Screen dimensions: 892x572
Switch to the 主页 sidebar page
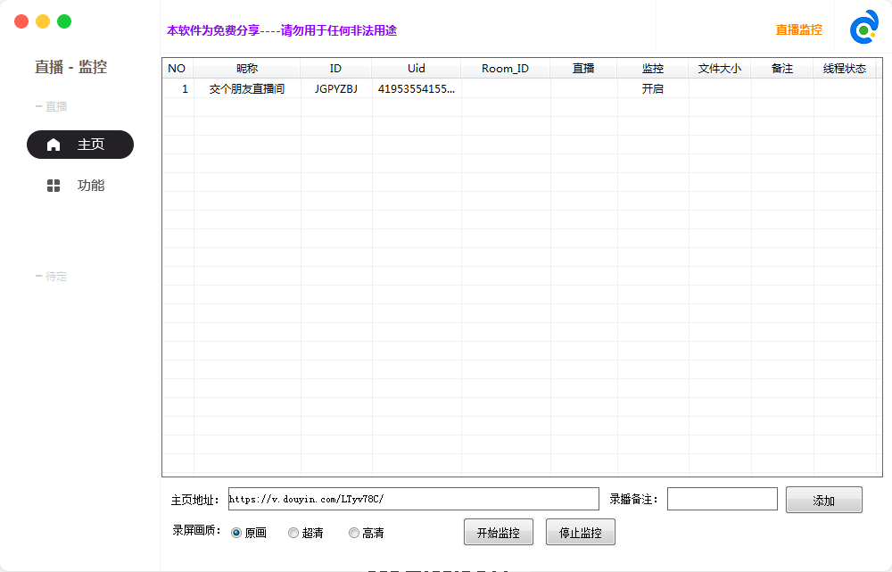coord(79,145)
